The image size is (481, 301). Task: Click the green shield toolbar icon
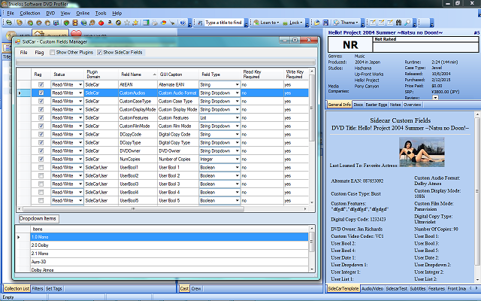[66, 23]
